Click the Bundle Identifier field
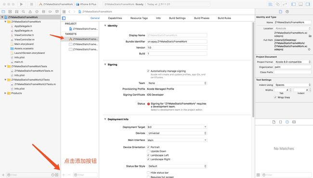This screenshot has width=313, height=178. point(177,41)
